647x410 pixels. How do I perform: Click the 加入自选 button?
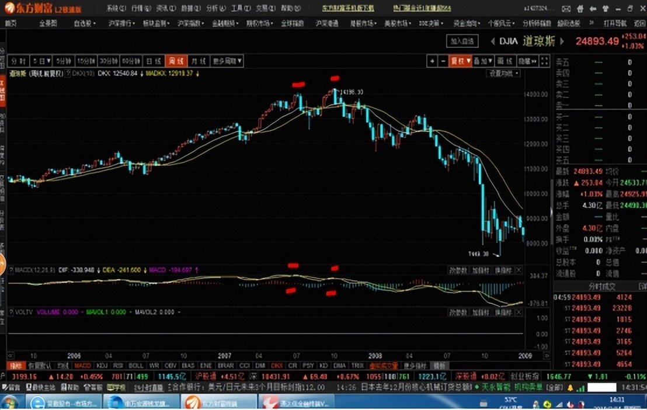[461, 41]
